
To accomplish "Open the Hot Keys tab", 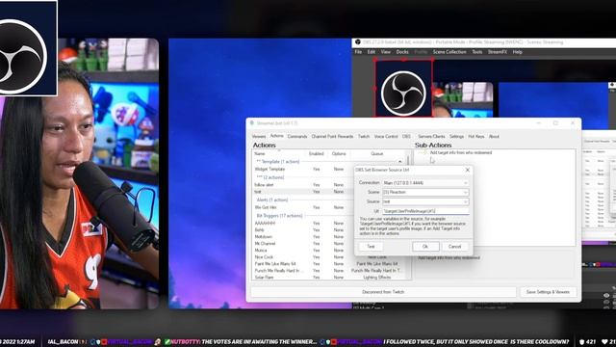I will (x=476, y=136).
